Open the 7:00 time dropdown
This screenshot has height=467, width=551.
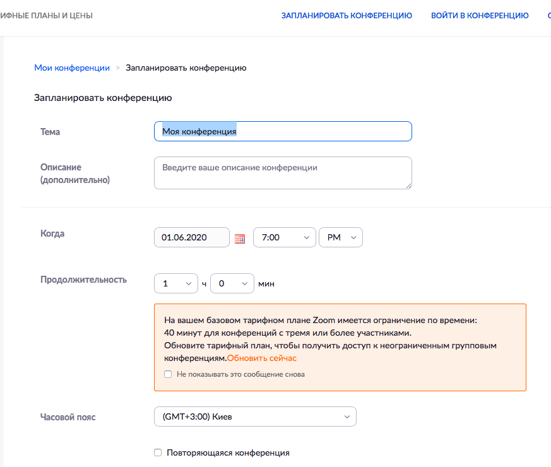(x=284, y=237)
